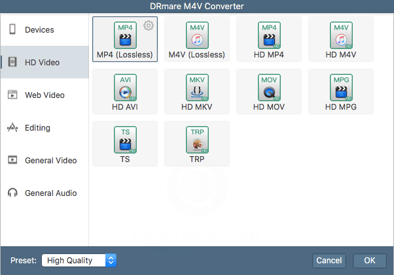Switch to the Editing category
Screen dimensions: 394x275
(45, 127)
